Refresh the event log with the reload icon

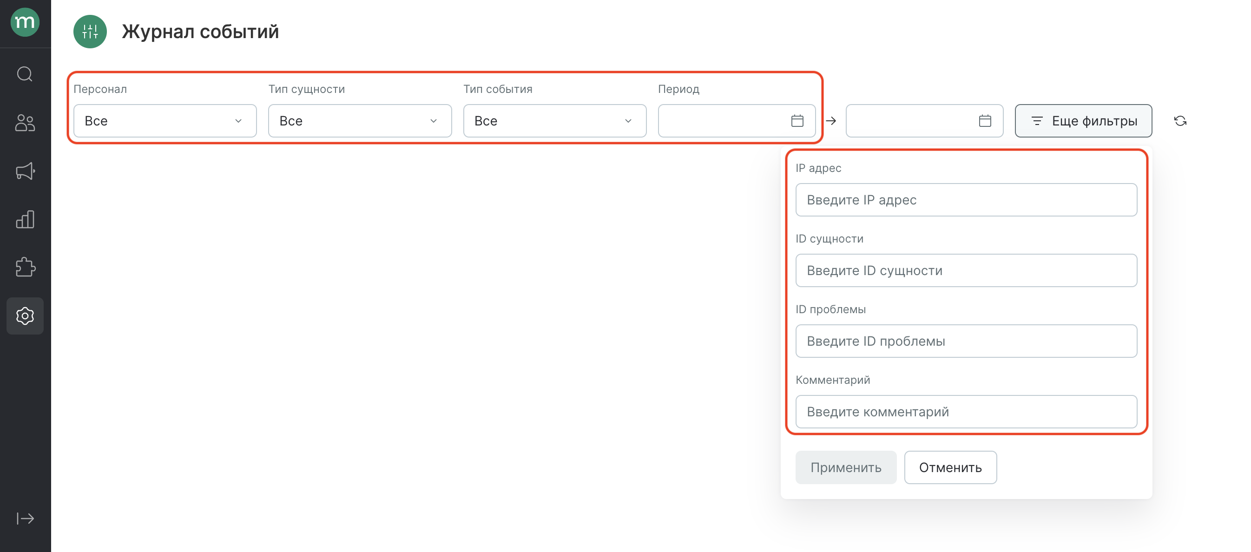[1180, 121]
